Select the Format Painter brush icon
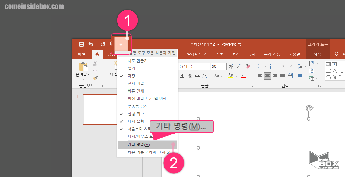The height and width of the screenshot is (177, 345). 95,78
